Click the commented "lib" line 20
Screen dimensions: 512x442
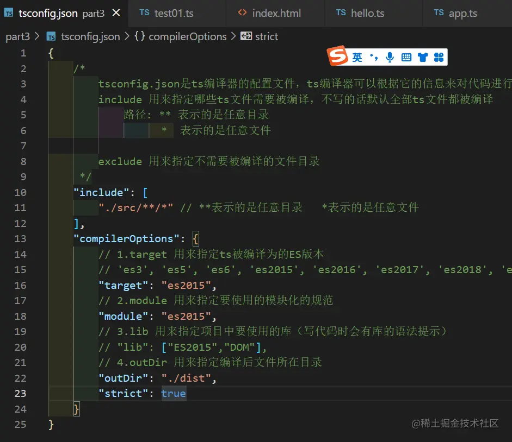pyautogui.click(x=183, y=347)
